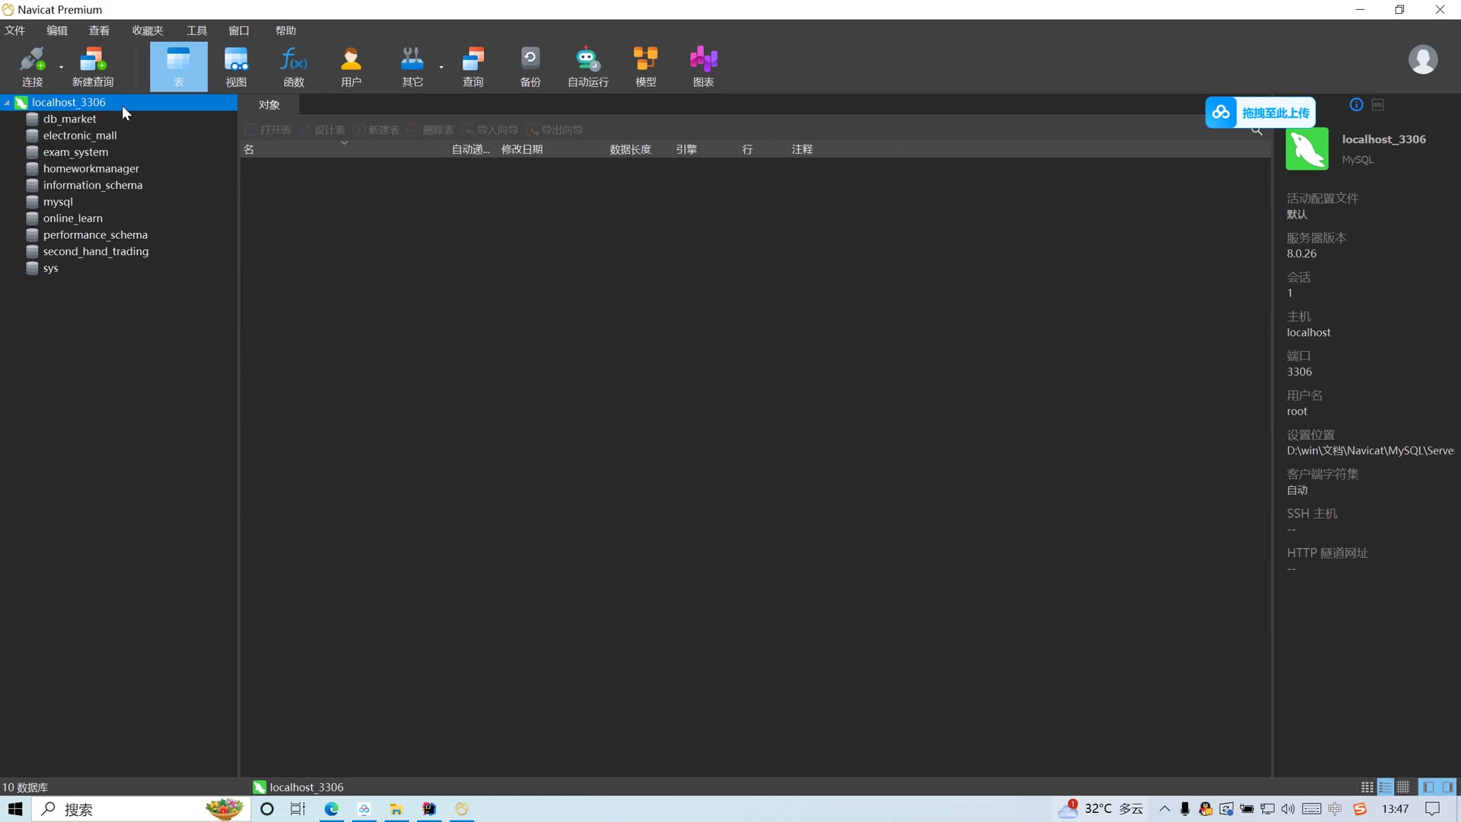Viewport: 1461px width, 822px height.
Task: Open the Charts (图表) toolbar icon
Action: point(703,66)
